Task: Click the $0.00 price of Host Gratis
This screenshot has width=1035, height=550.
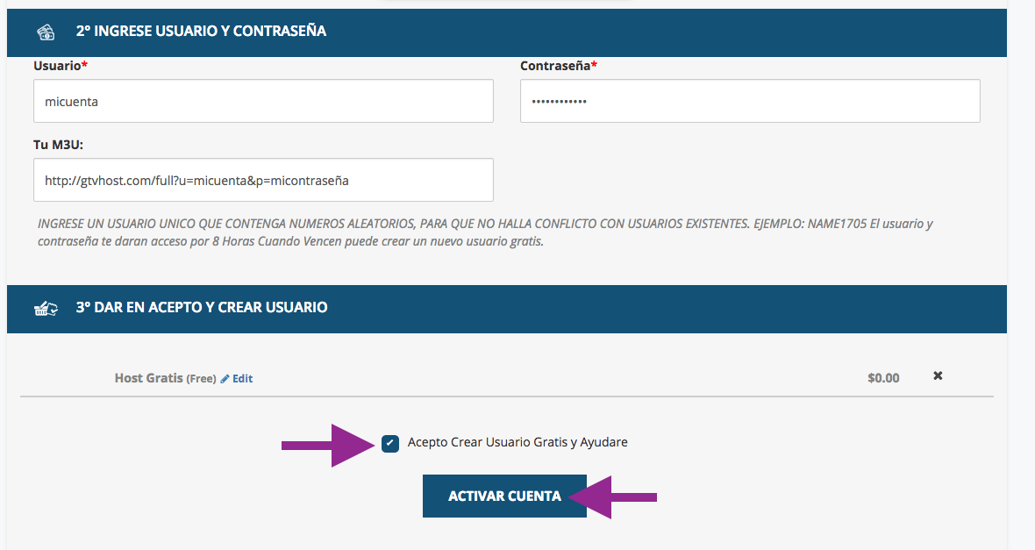Action: (x=883, y=378)
